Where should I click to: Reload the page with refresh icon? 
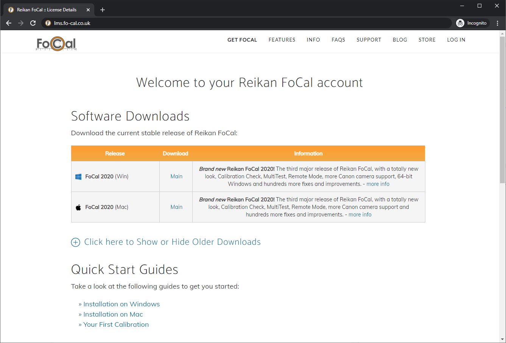(x=33, y=23)
